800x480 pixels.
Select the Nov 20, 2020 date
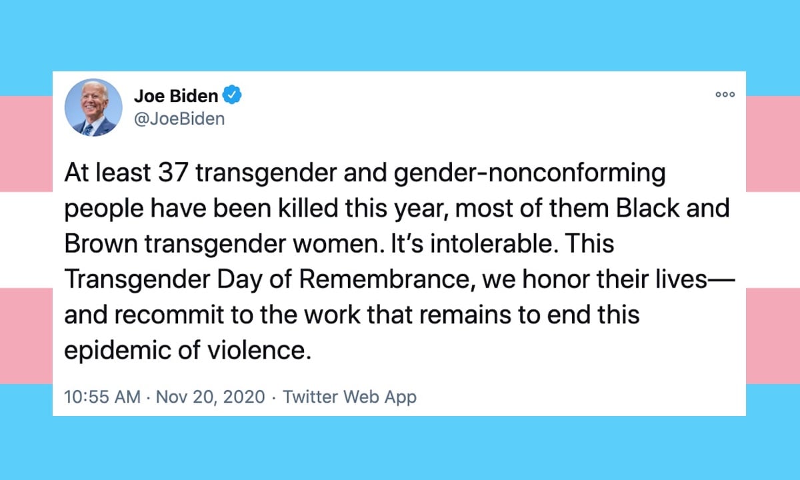pyautogui.click(x=212, y=397)
